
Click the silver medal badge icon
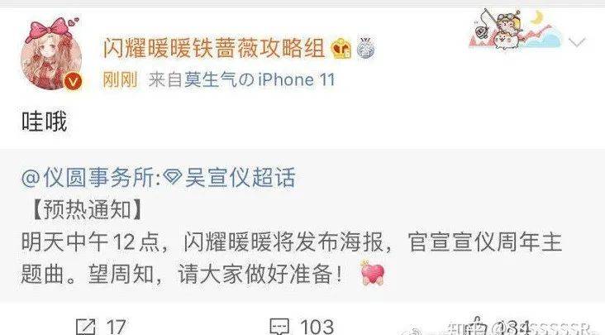tap(366, 48)
